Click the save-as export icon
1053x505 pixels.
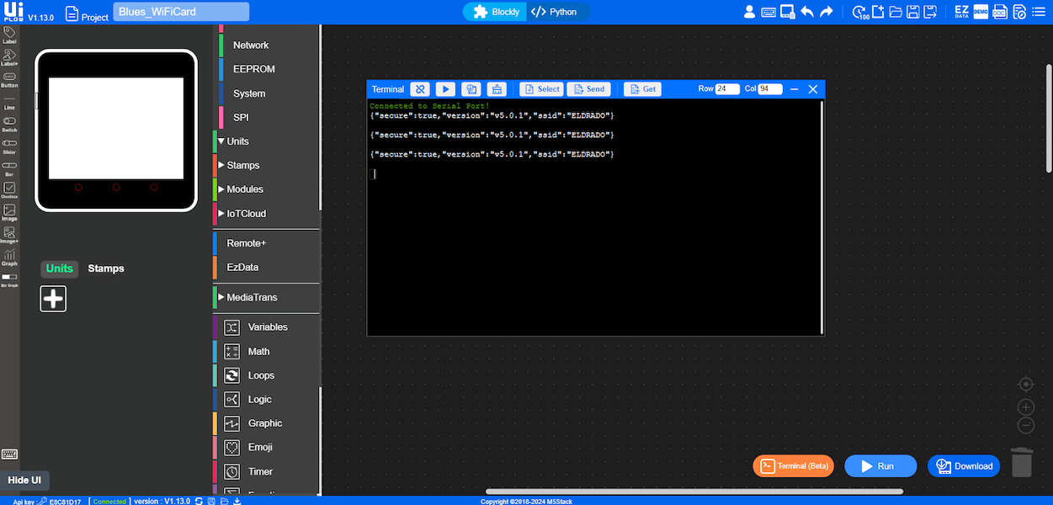coord(931,12)
